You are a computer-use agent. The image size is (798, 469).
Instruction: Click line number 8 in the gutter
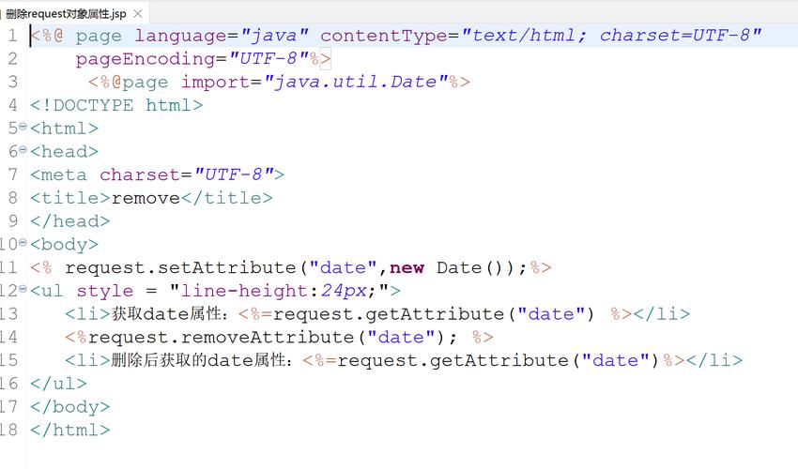(13, 198)
